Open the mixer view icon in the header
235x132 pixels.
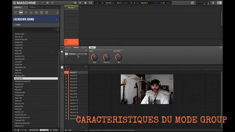pyautogui.click(x=53, y=3)
